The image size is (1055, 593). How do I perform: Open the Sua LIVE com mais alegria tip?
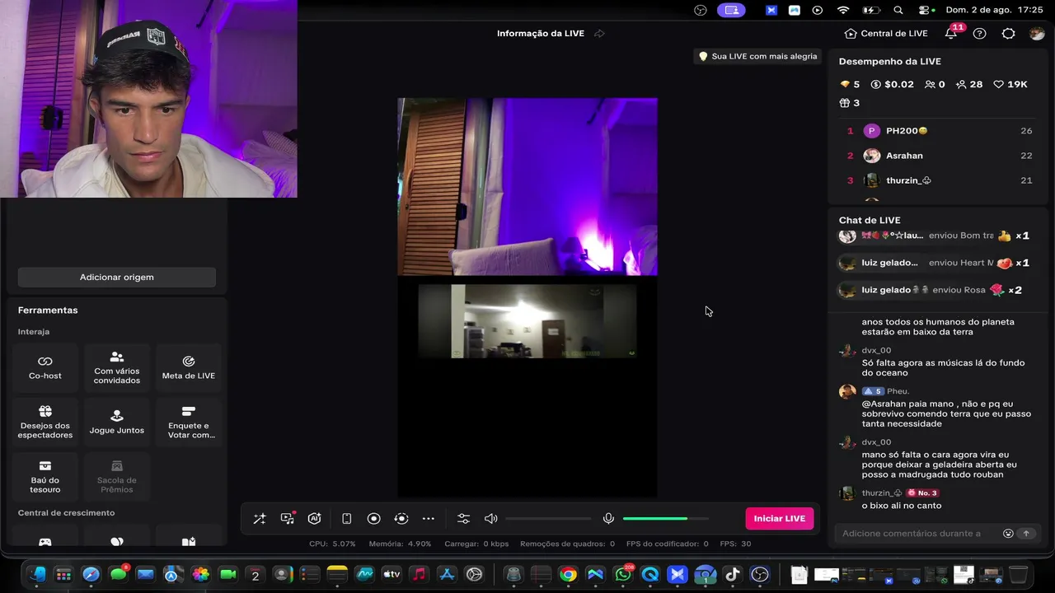click(757, 57)
